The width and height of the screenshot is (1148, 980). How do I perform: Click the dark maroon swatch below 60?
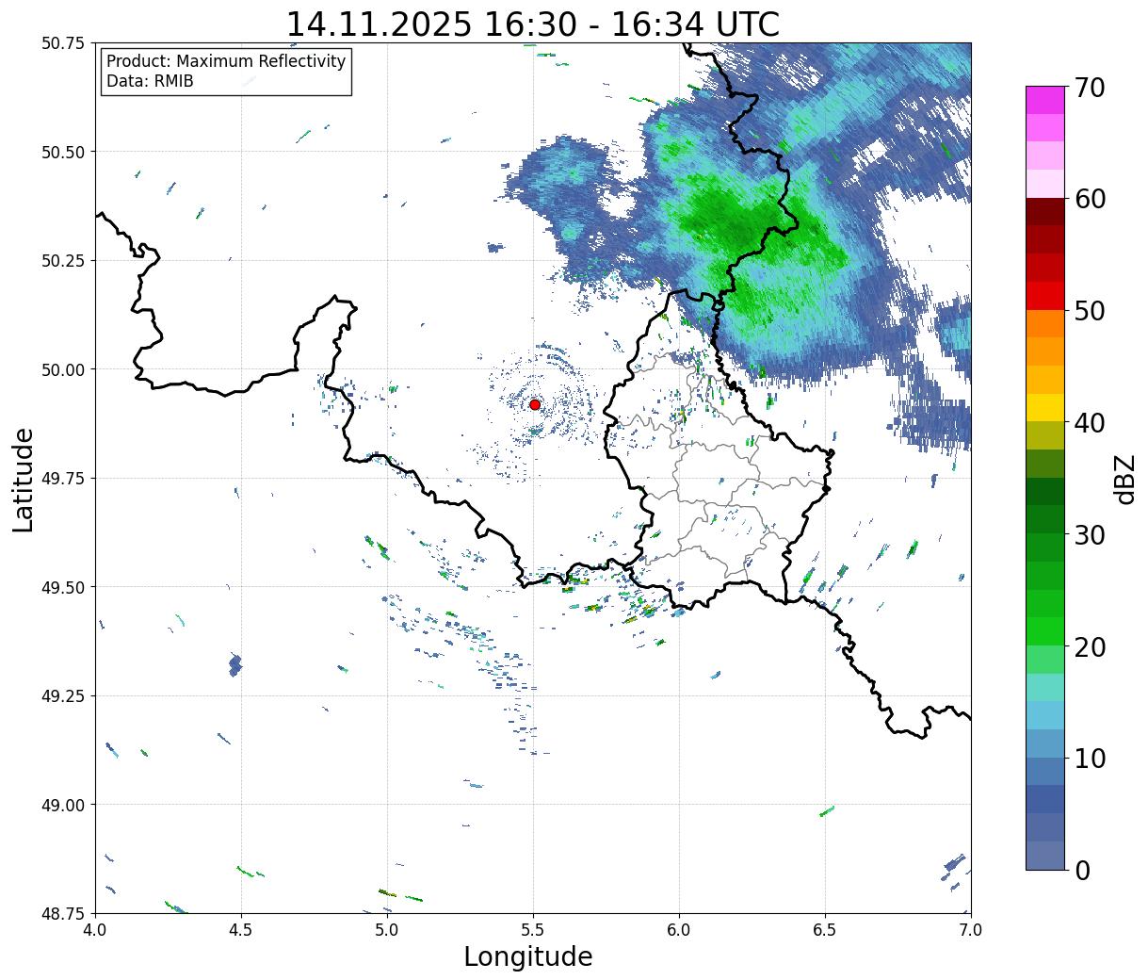point(1045,212)
